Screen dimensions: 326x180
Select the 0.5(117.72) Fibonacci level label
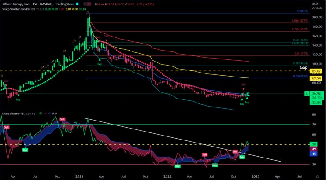pos(301,53)
